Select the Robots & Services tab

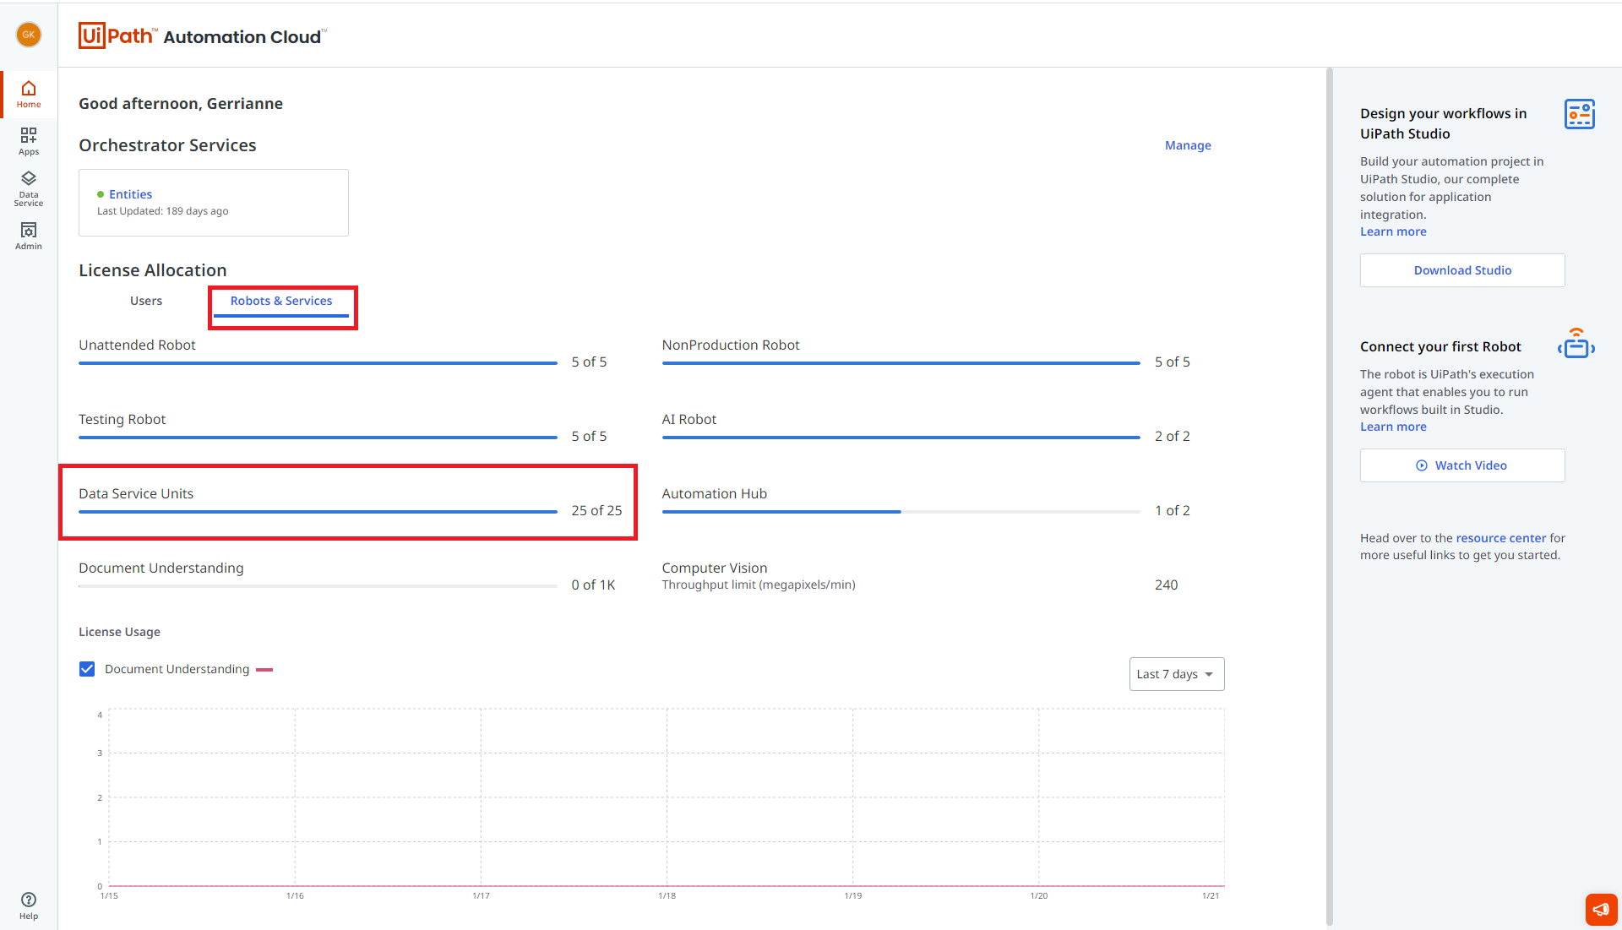[x=281, y=302]
